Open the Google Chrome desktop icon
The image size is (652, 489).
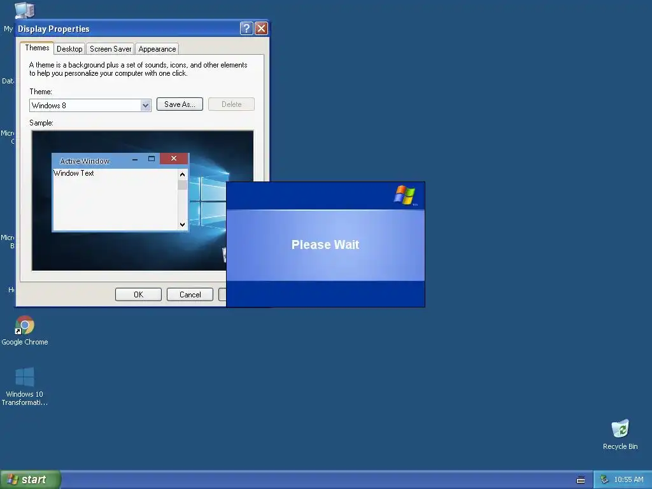pyautogui.click(x=25, y=330)
